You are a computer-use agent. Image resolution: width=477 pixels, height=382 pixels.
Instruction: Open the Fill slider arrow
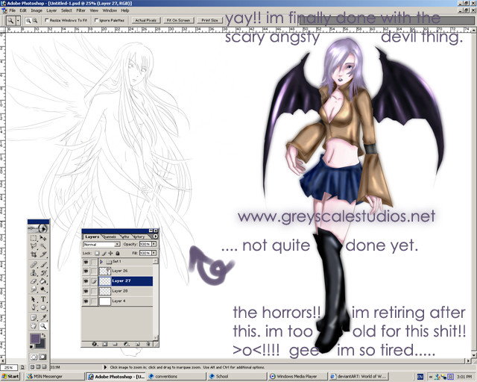pos(154,253)
